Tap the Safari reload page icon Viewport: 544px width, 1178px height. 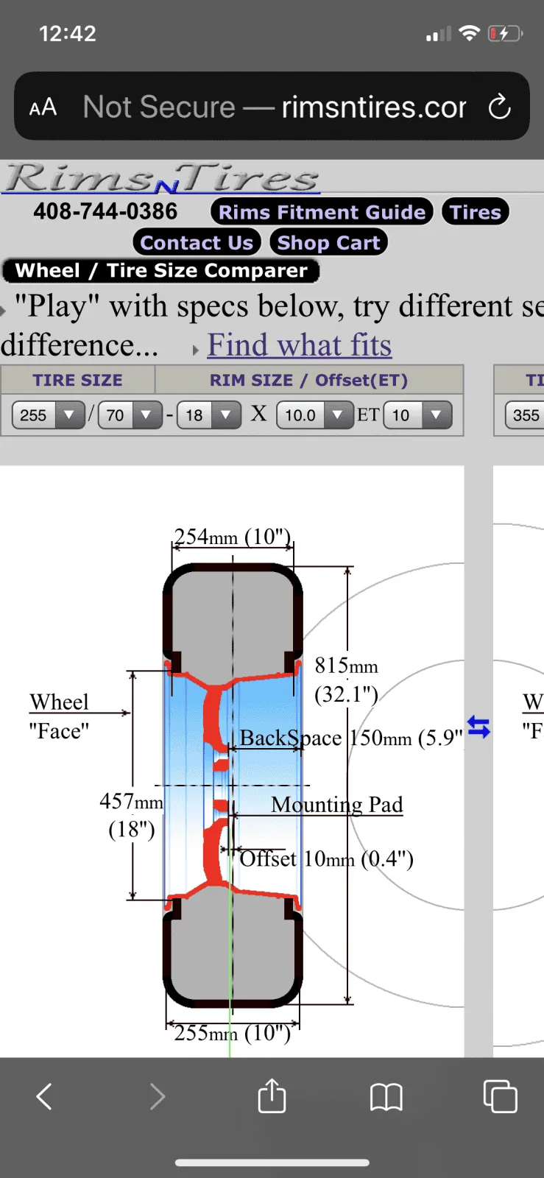click(499, 107)
